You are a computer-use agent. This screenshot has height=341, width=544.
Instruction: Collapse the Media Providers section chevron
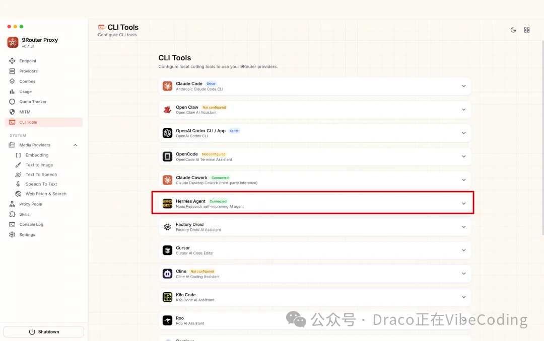75,145
